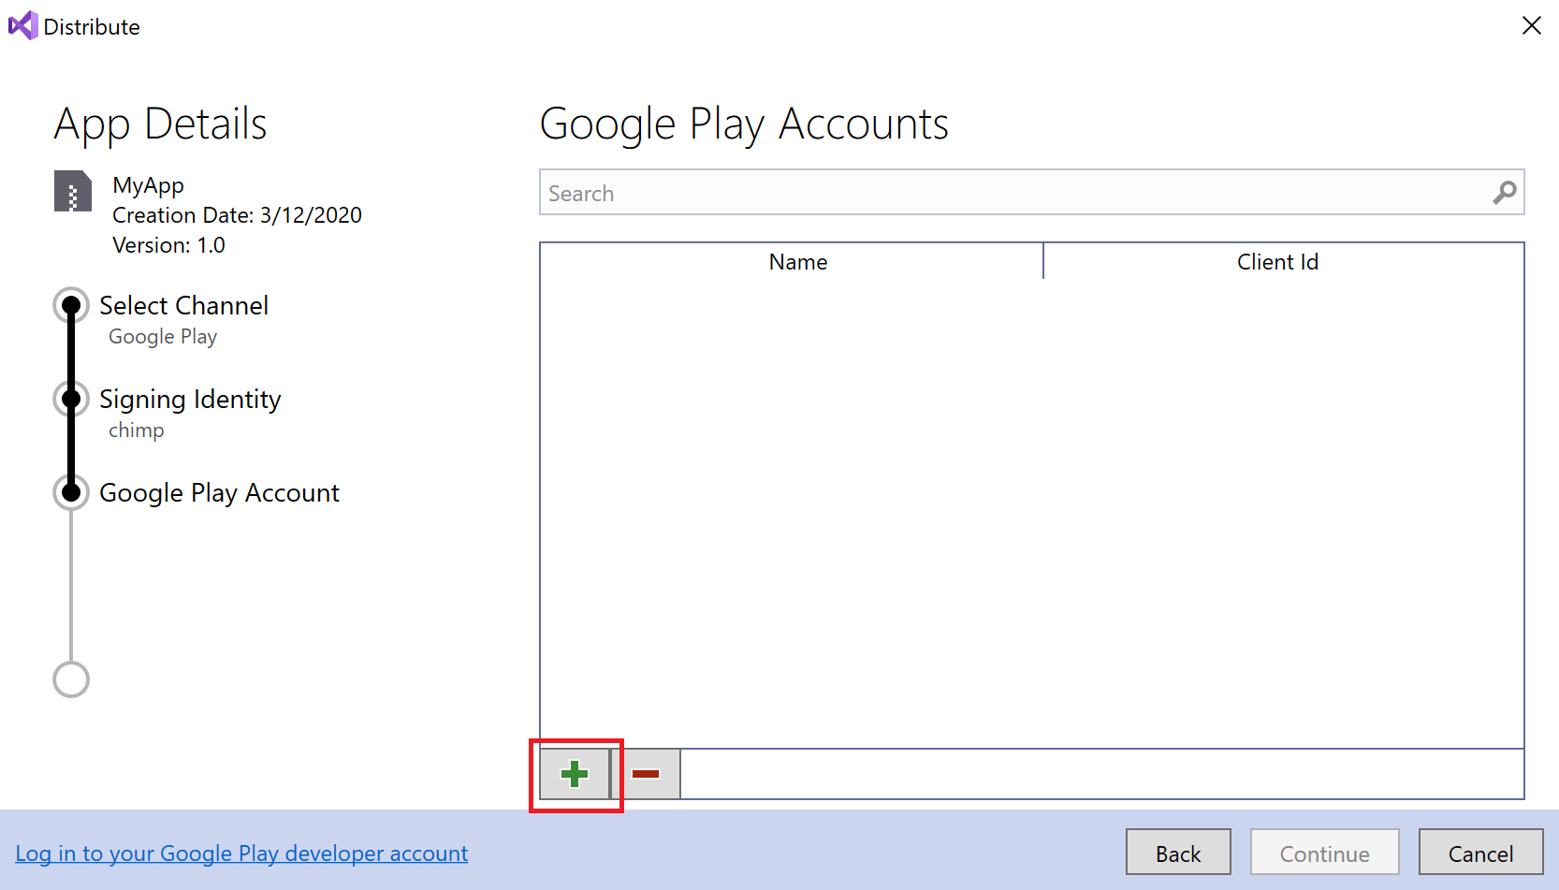Add a new Google Play account
The width and height of the screenshot is (1559, 890).
pyautogui.click(x=575, y=774)
